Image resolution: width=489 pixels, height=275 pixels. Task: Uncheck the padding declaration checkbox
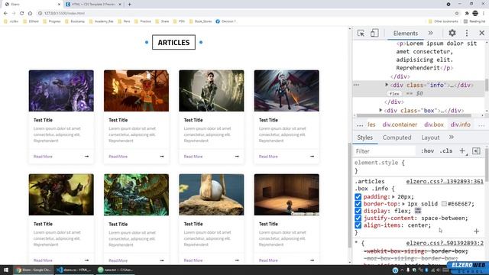(358, 197)
